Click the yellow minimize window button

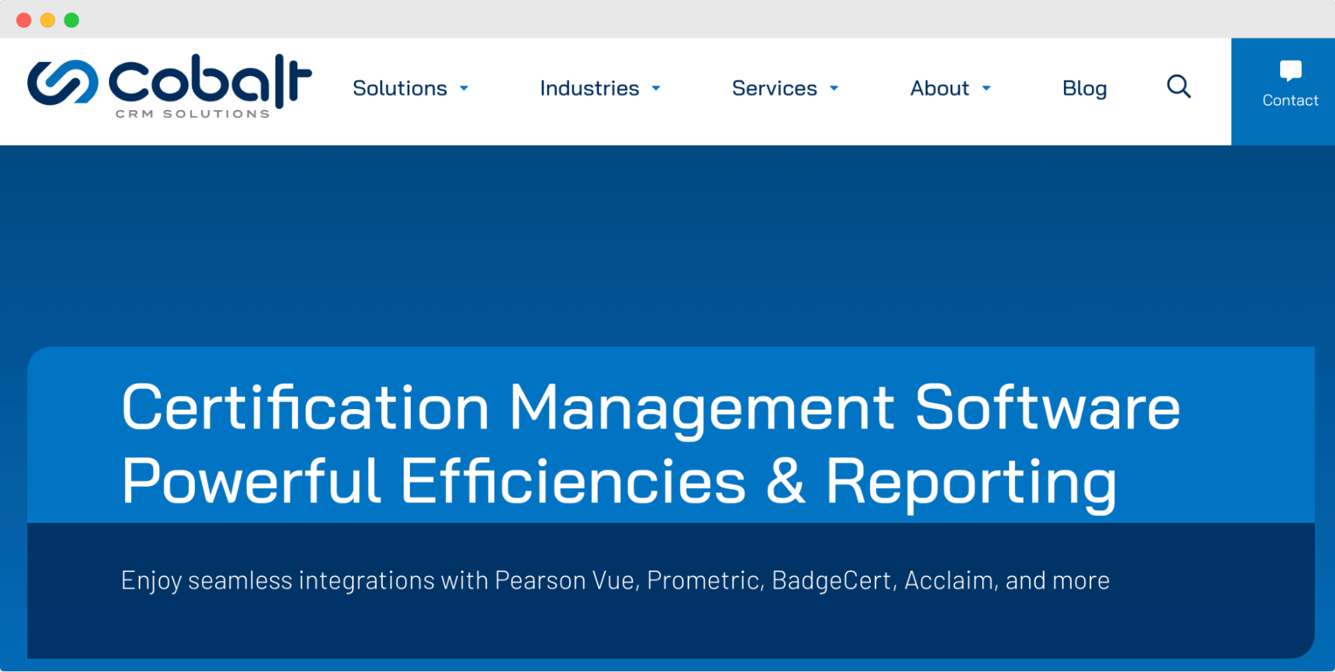[x=47, y=20]
